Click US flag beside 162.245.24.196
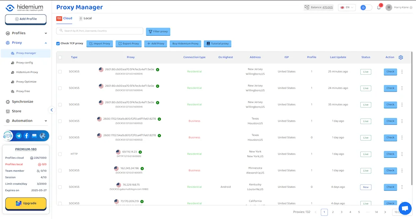 click(x=116, y=168)
